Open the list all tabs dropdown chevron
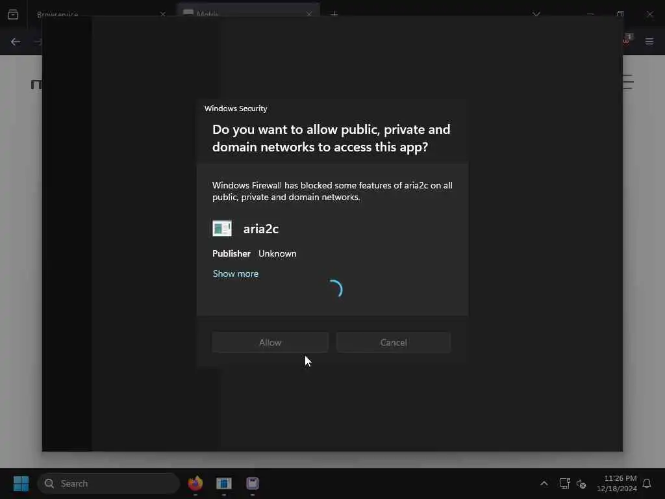 536,14
